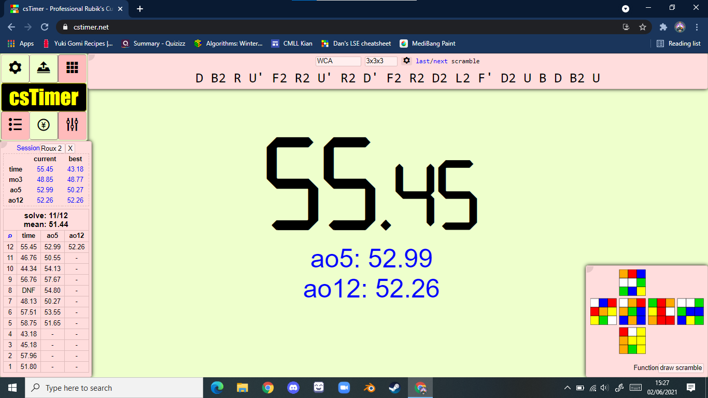Viewport: 708px width, 398px height.
Task: Open csTimer settings gear icon
Action: coord(16,68)
